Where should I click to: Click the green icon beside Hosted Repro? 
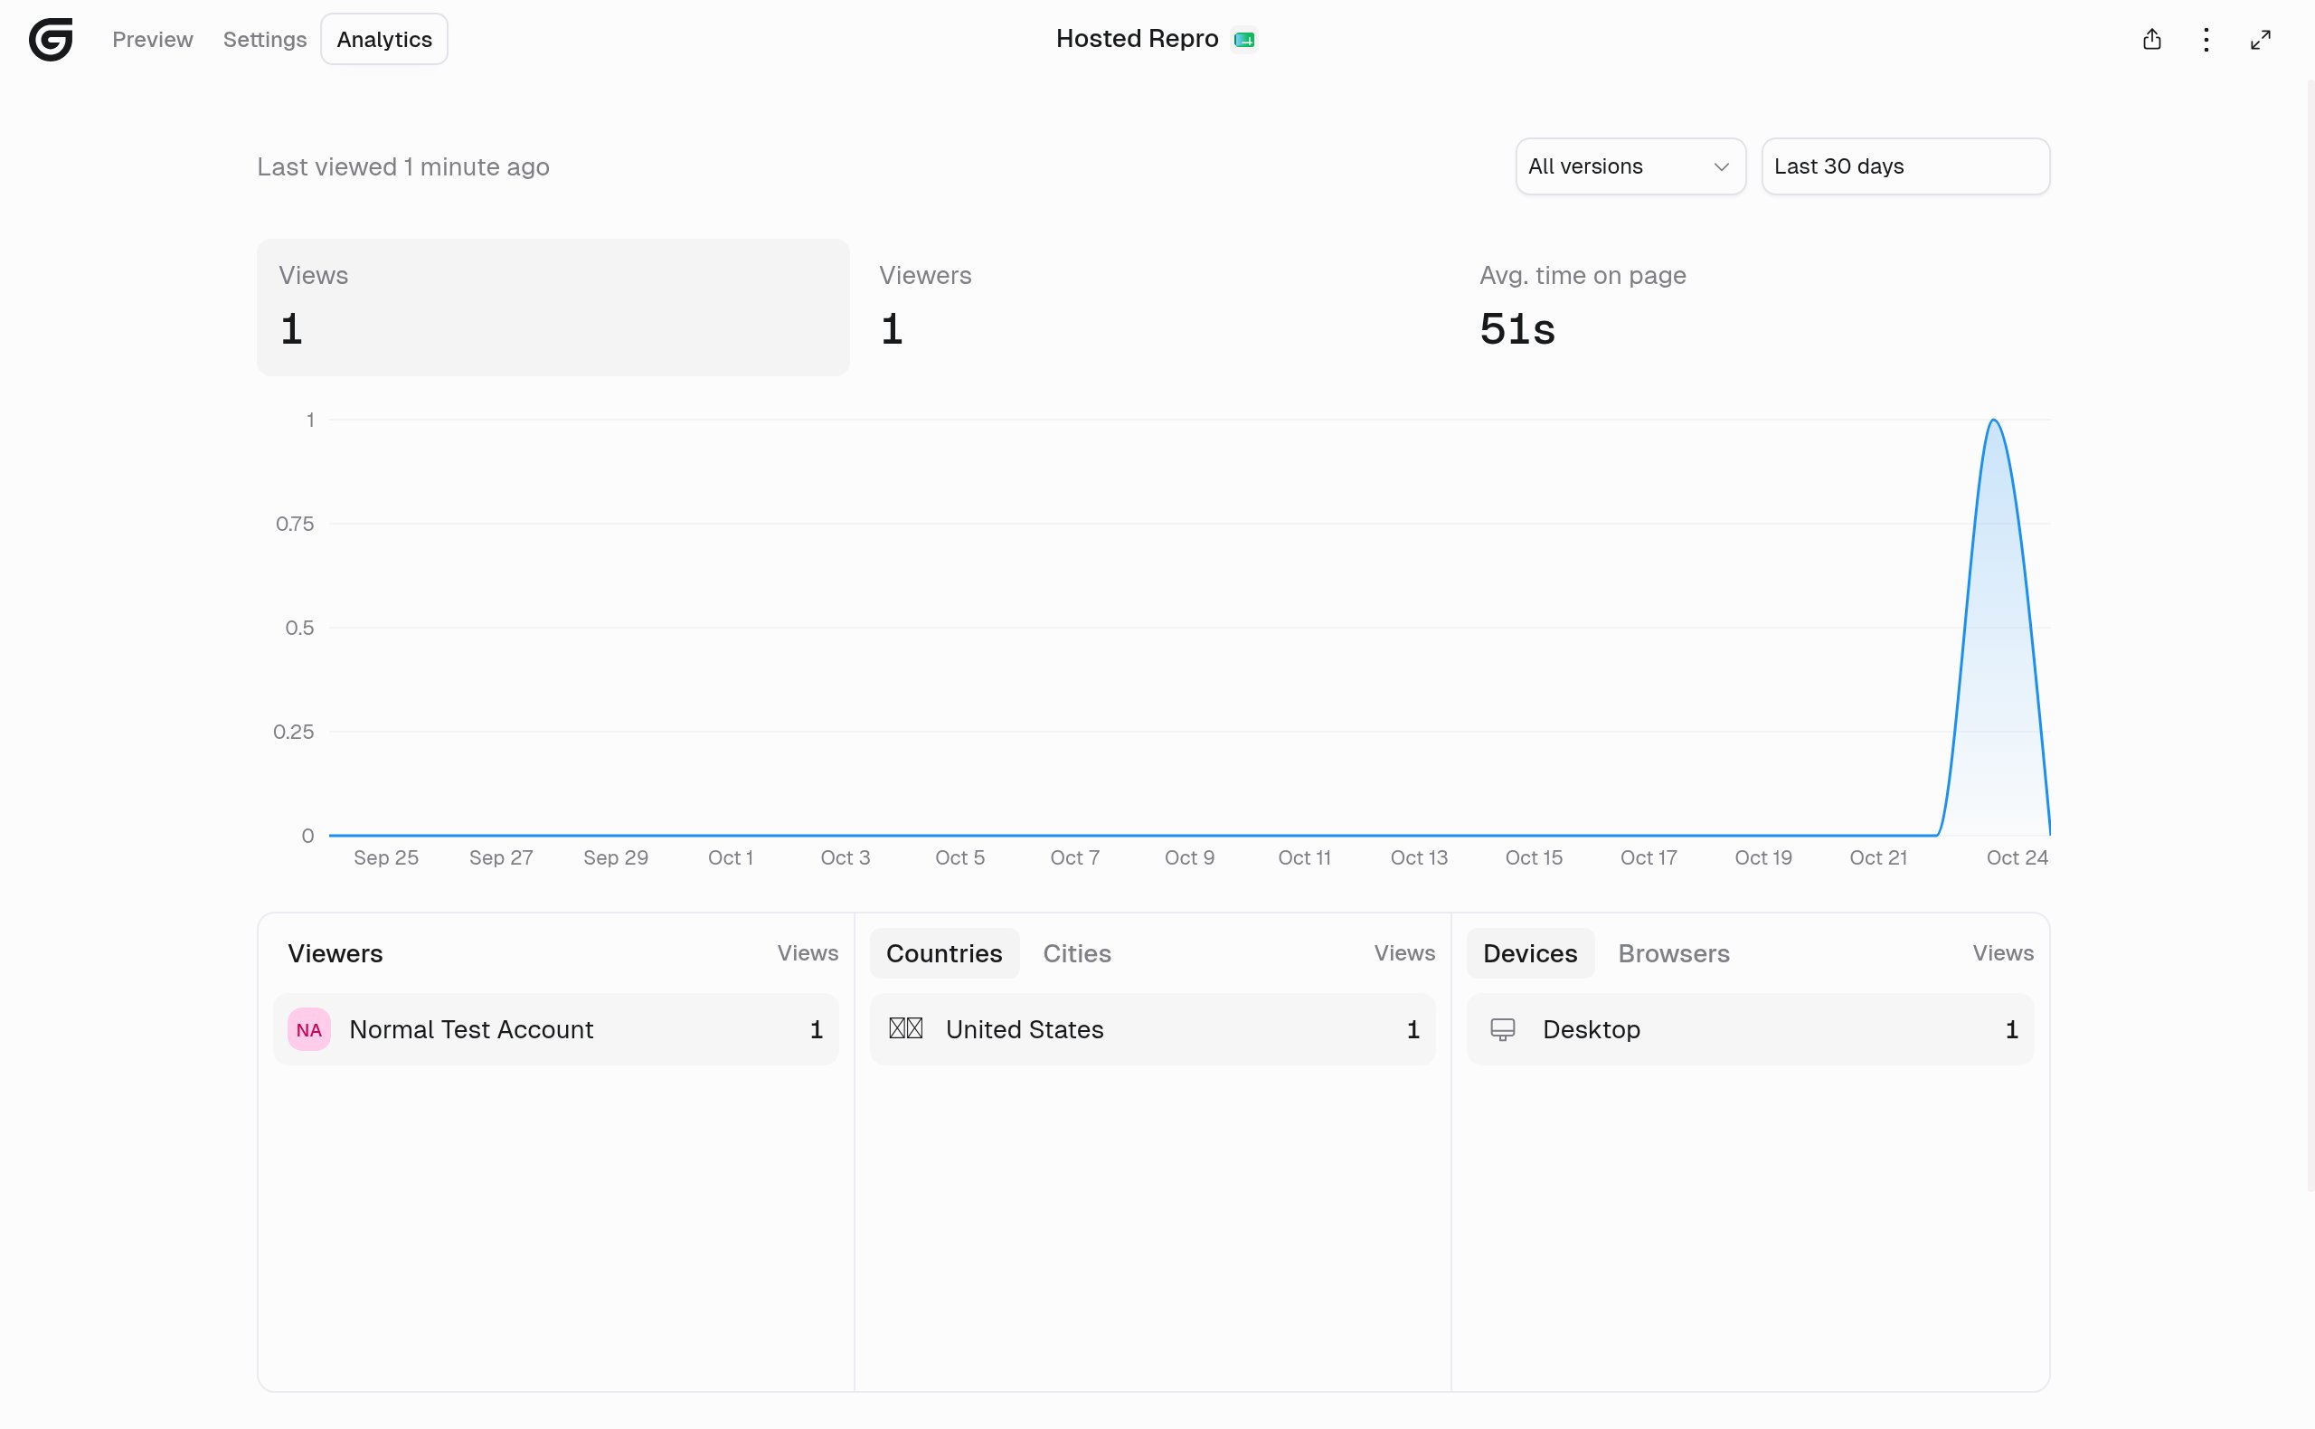[x=1244, y=39]
